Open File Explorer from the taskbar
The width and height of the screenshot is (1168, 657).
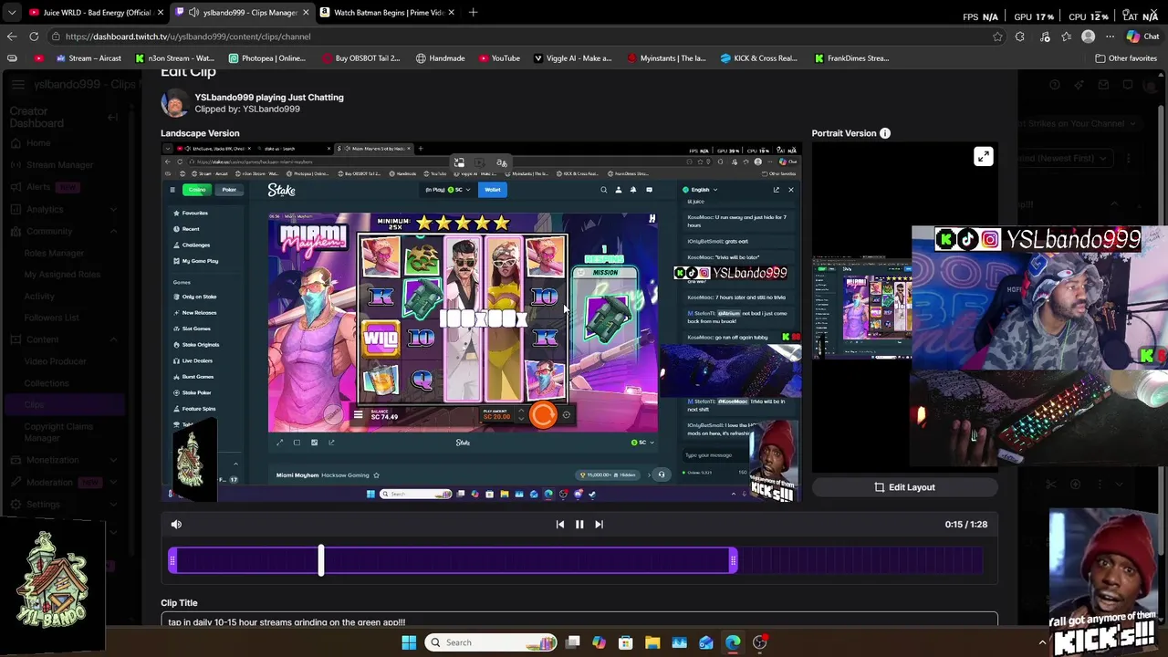(652, 642)
